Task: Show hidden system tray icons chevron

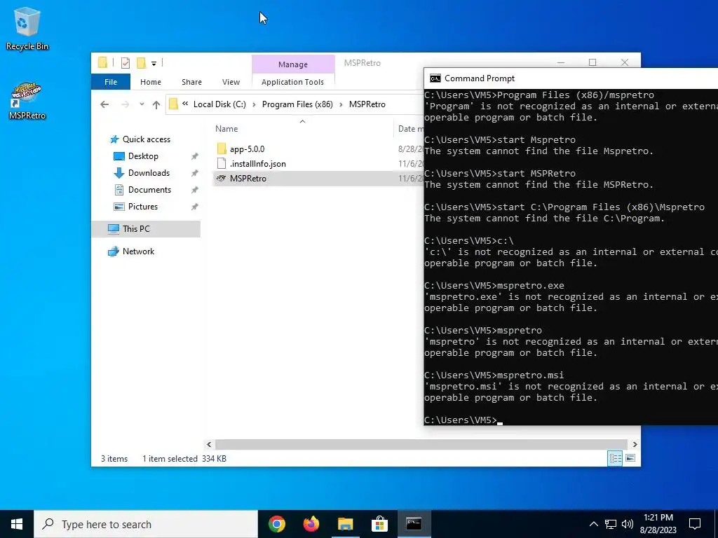Action: tap(593, 524)
